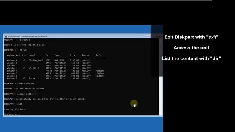Click the 'DVD-ROM' type cell
Viewport: 235px width, 132px height.
[59, 60]
